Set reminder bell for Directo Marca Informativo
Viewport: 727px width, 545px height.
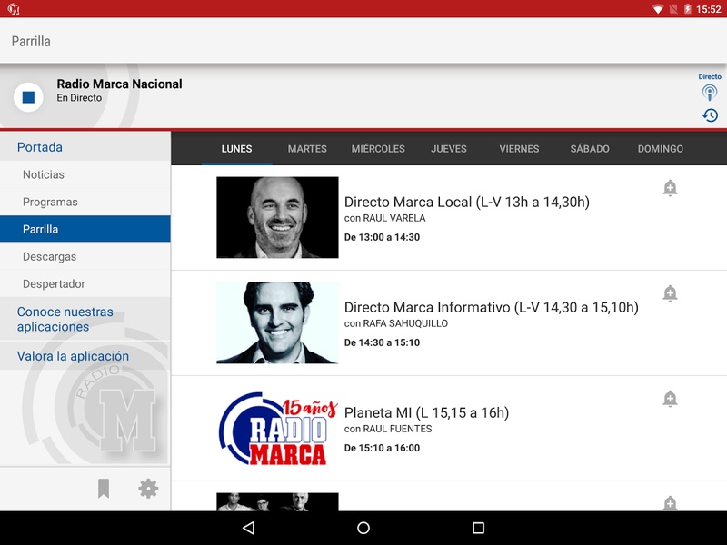[x=670, y=292]
